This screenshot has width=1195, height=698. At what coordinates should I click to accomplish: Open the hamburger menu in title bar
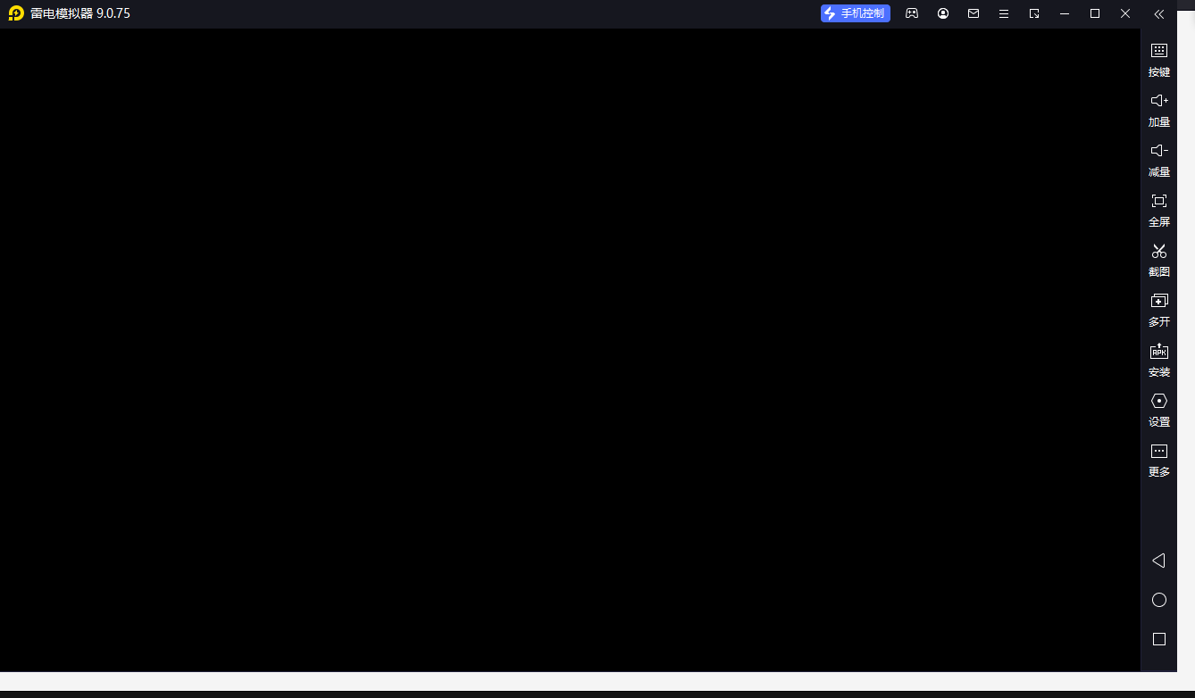(x=1004, y=13)
